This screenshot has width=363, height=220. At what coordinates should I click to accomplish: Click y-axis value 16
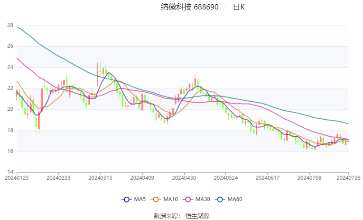(x=10, y=151)
